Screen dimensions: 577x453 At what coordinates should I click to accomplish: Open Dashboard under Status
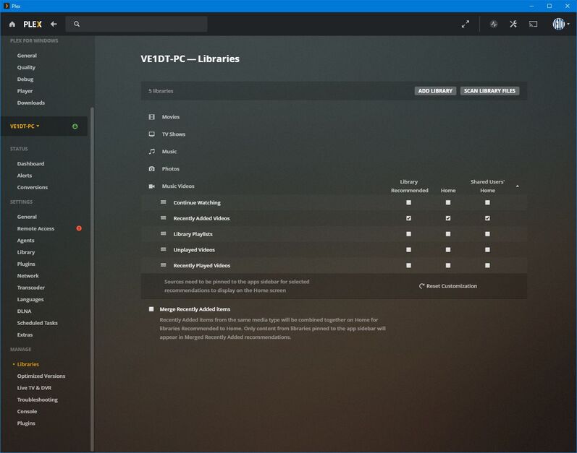[30, 164]
